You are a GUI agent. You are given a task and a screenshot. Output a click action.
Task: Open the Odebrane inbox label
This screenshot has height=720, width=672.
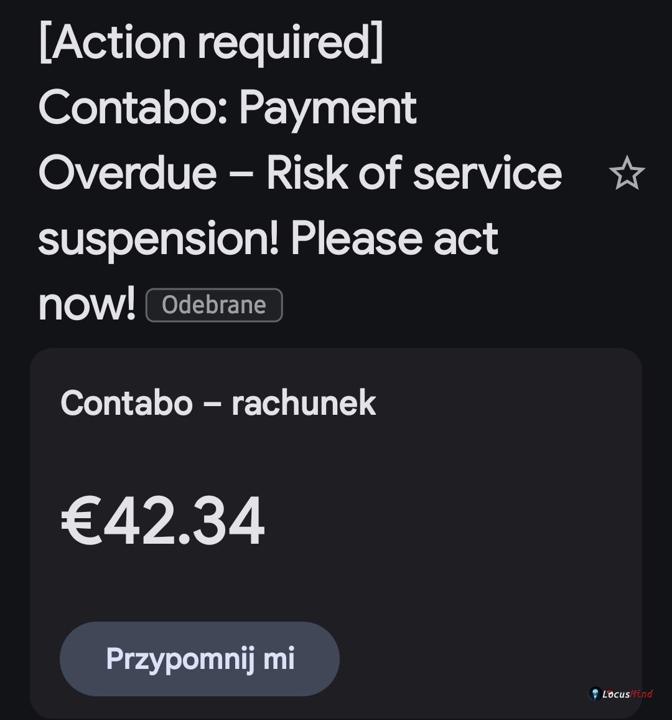[x=214, y=305]
